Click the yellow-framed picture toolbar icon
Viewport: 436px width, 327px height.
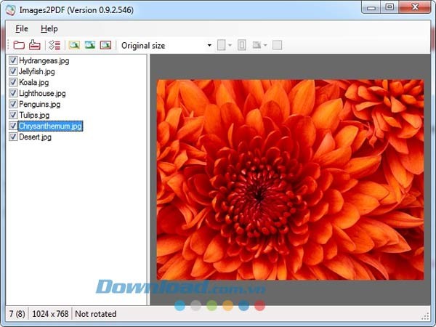point(74,45)
